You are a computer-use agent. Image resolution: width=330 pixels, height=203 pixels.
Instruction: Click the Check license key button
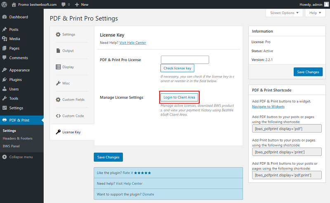coord(177,68)
